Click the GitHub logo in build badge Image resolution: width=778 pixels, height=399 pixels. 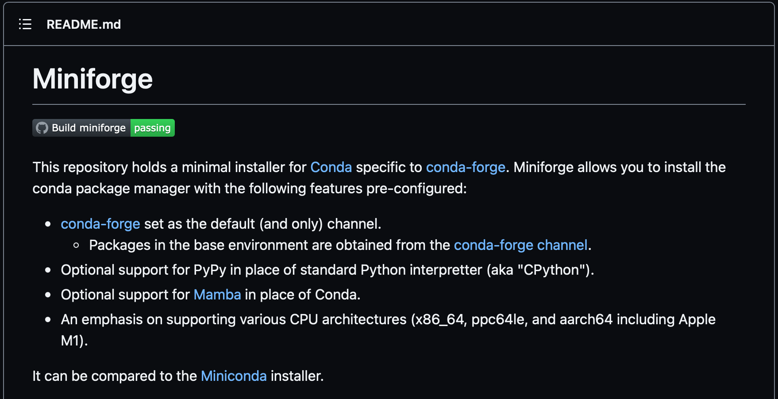[x=42, y=128]
